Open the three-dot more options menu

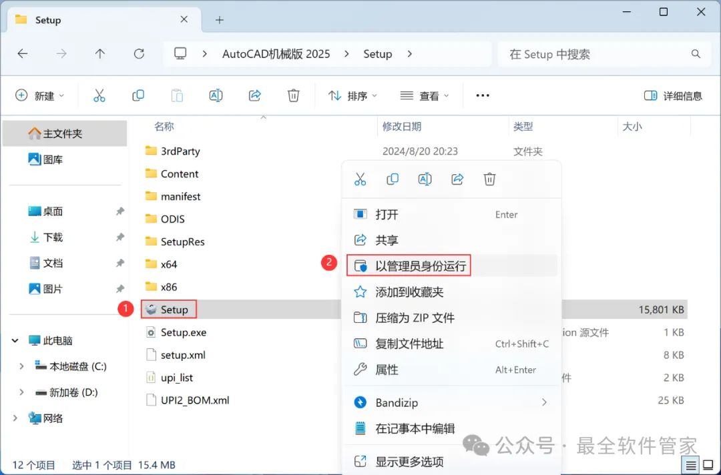coord(483,95)
